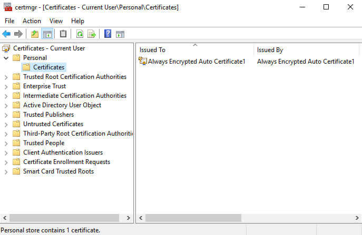Click the certmgr app icon in title bar
Screen dimensions: 362x235
[x=7, y=7]
